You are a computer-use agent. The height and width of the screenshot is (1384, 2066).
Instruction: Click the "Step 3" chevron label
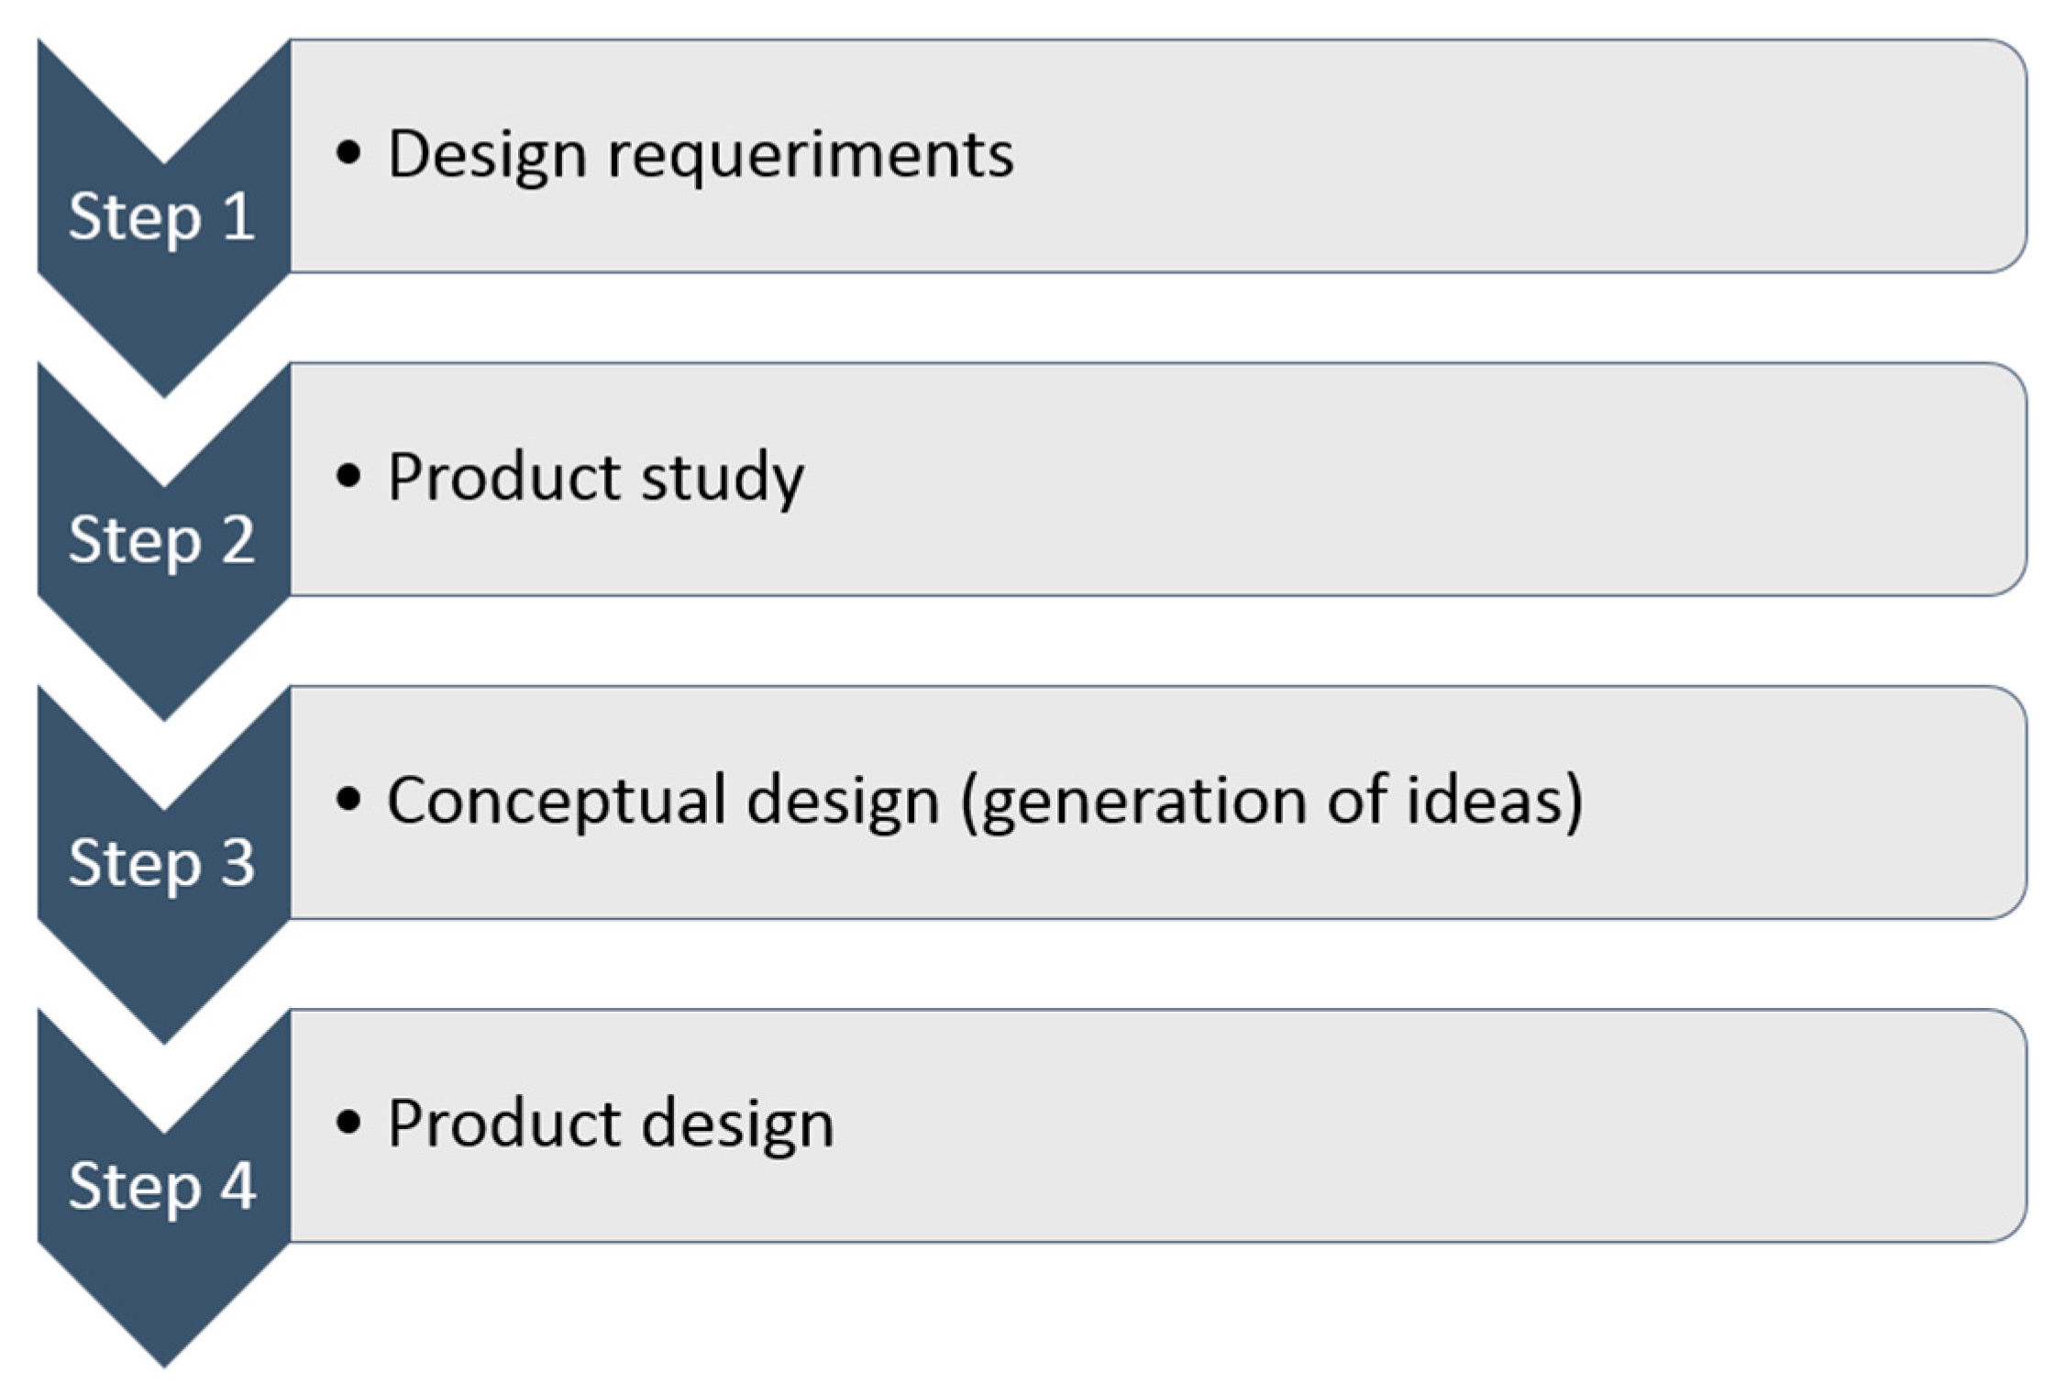162,863
